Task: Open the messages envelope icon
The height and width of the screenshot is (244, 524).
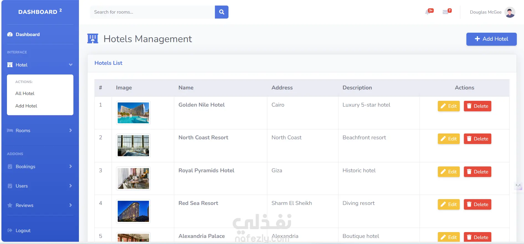Action: pyautogui.click(x=445, y=12)
